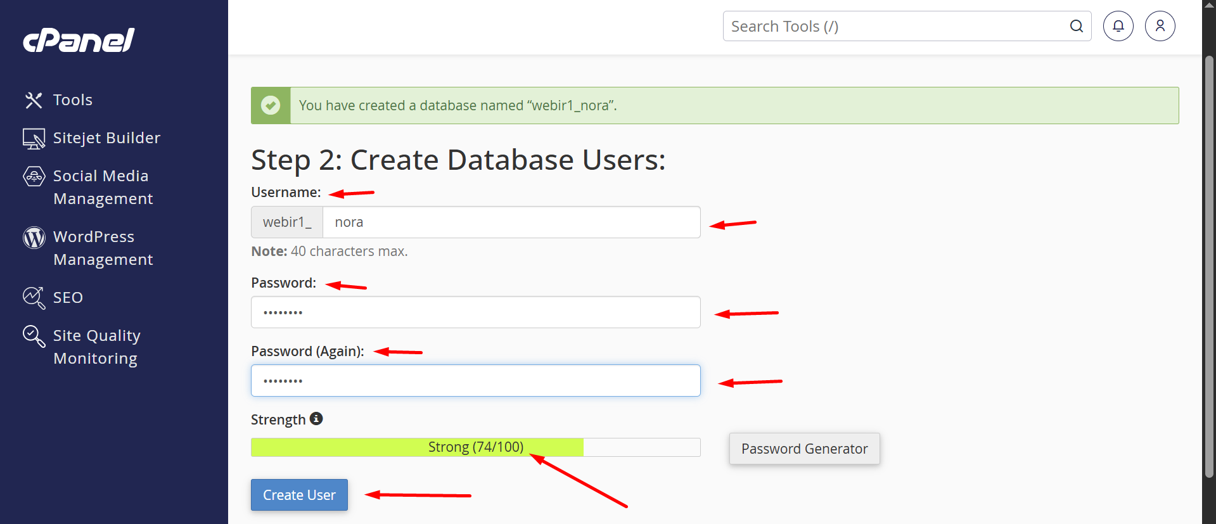Click the Site Quality Monitoring icon
1216x524 pixels.
click(x=34, y=336)
